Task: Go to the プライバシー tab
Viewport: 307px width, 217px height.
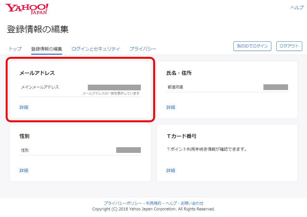Action: [143, 49]
